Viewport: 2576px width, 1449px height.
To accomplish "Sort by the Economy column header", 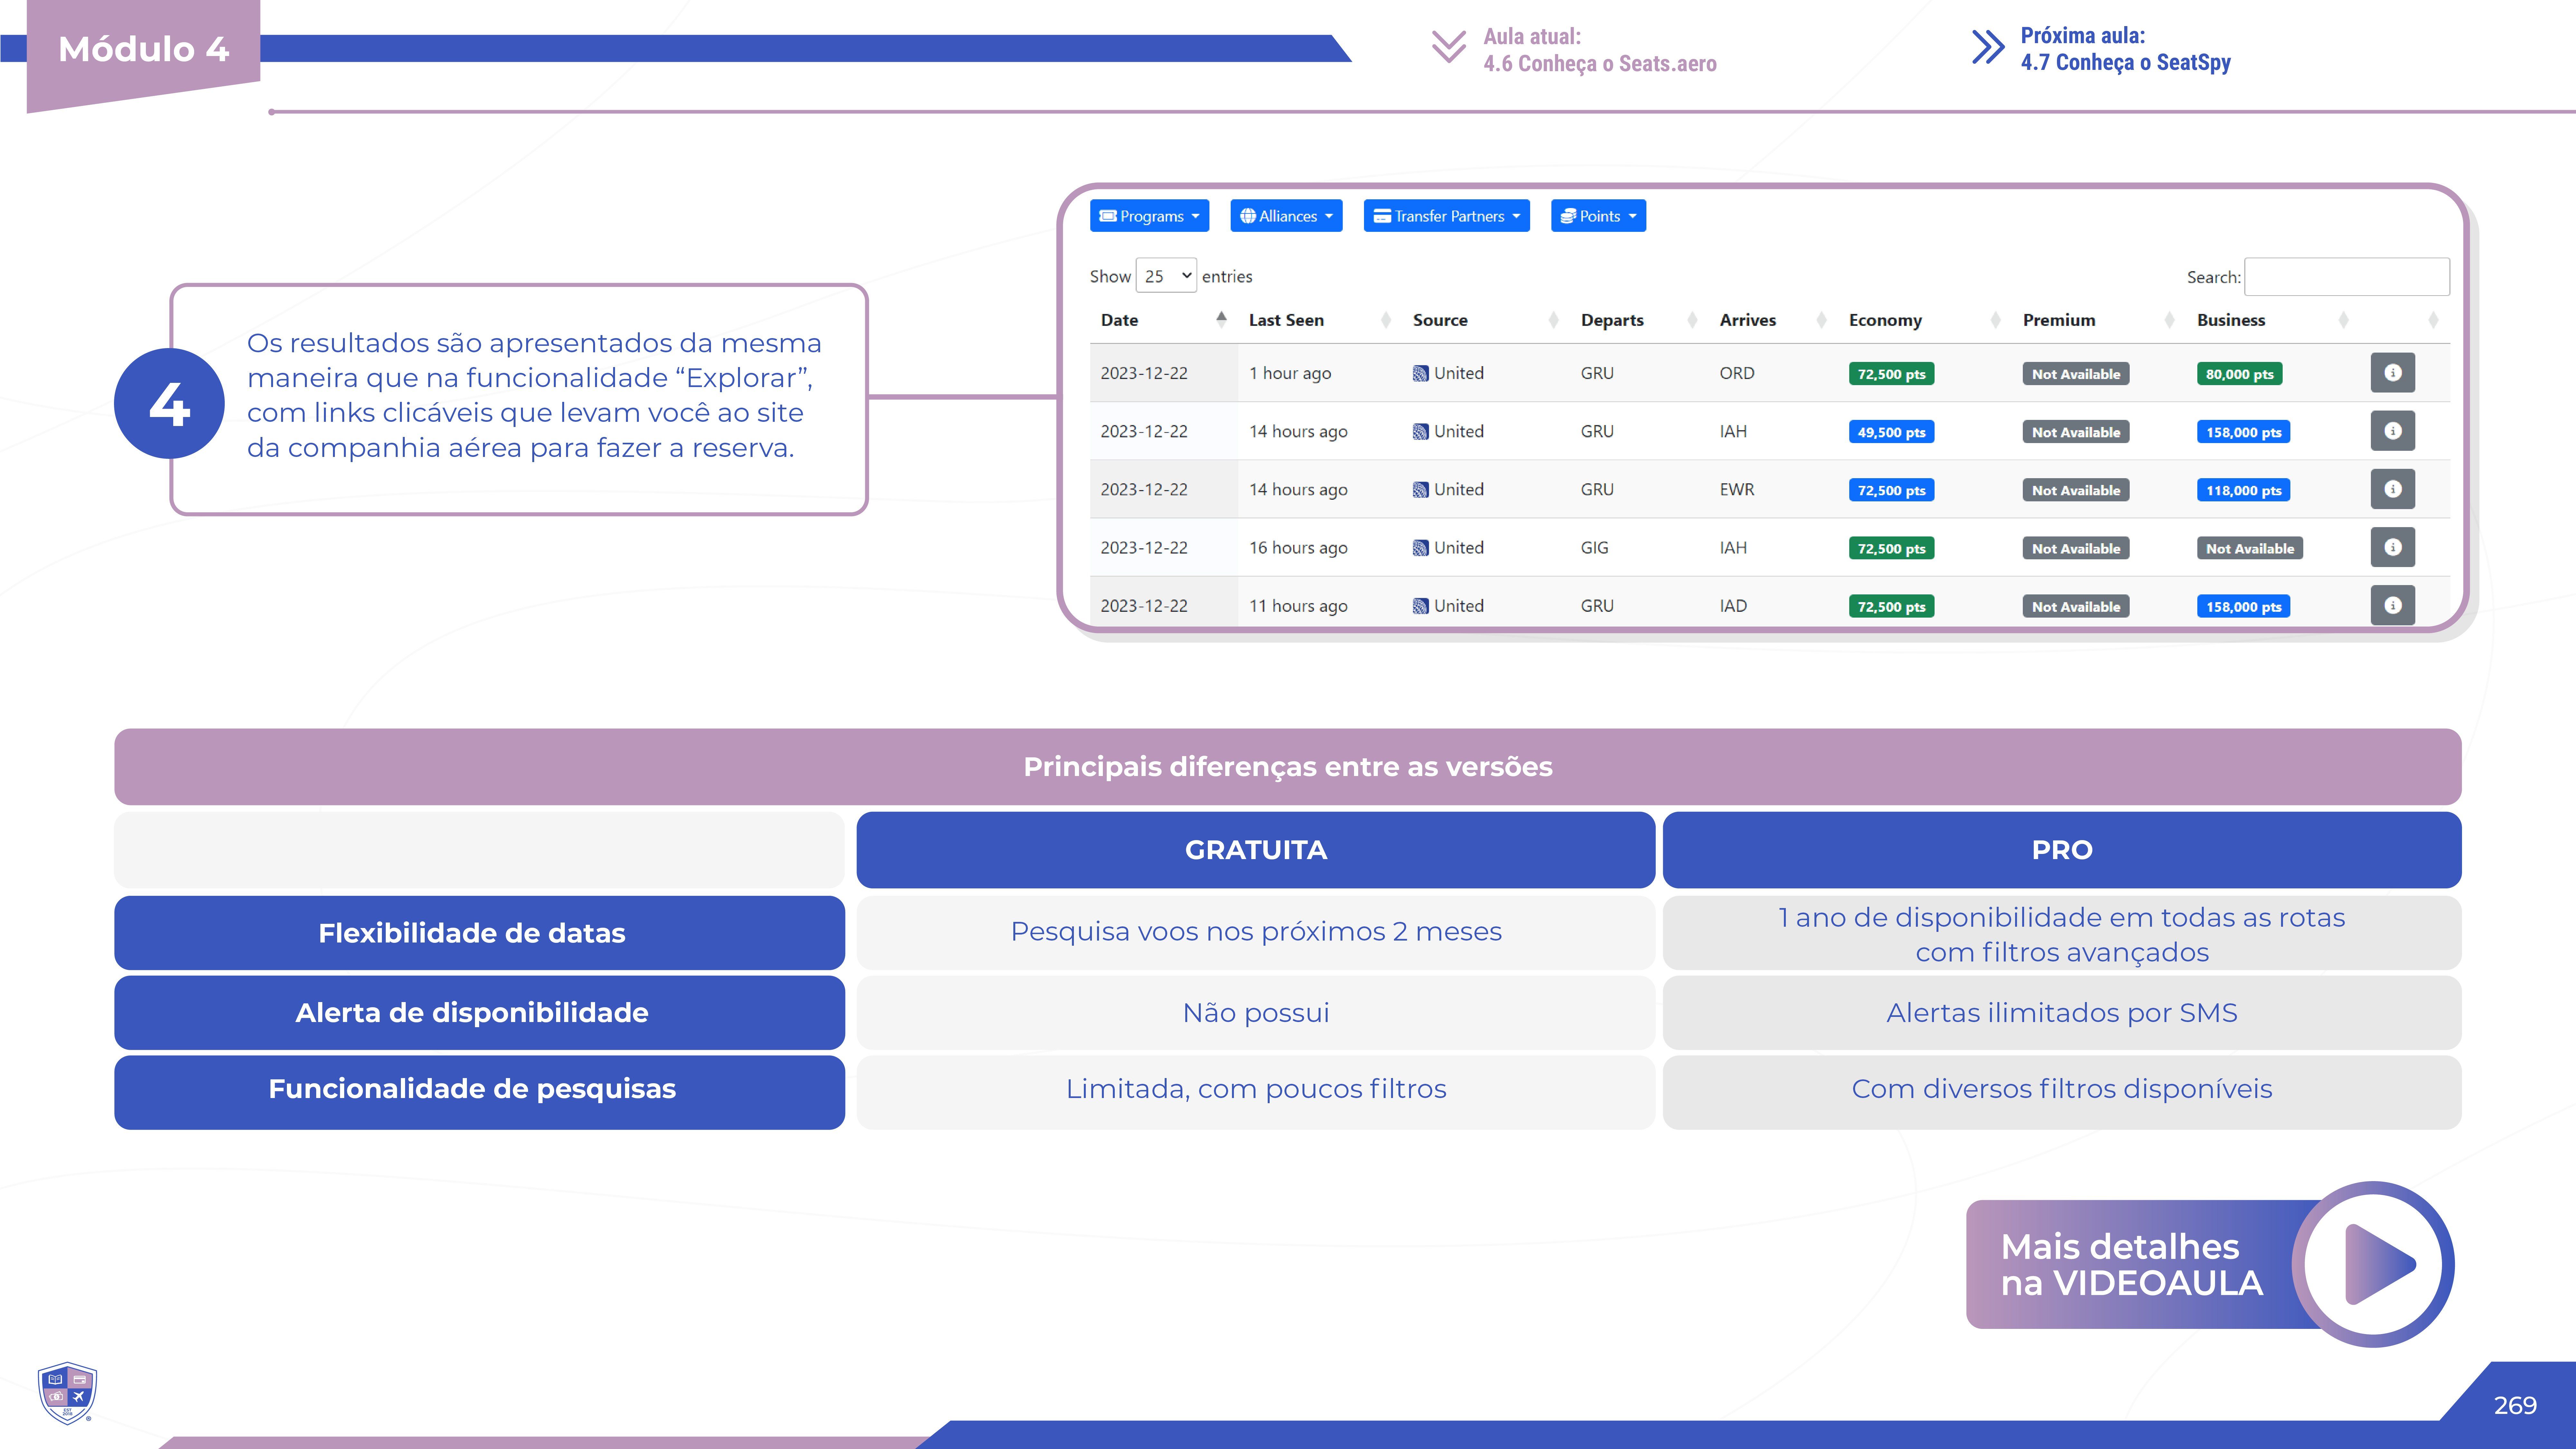I will [1885, 320].
